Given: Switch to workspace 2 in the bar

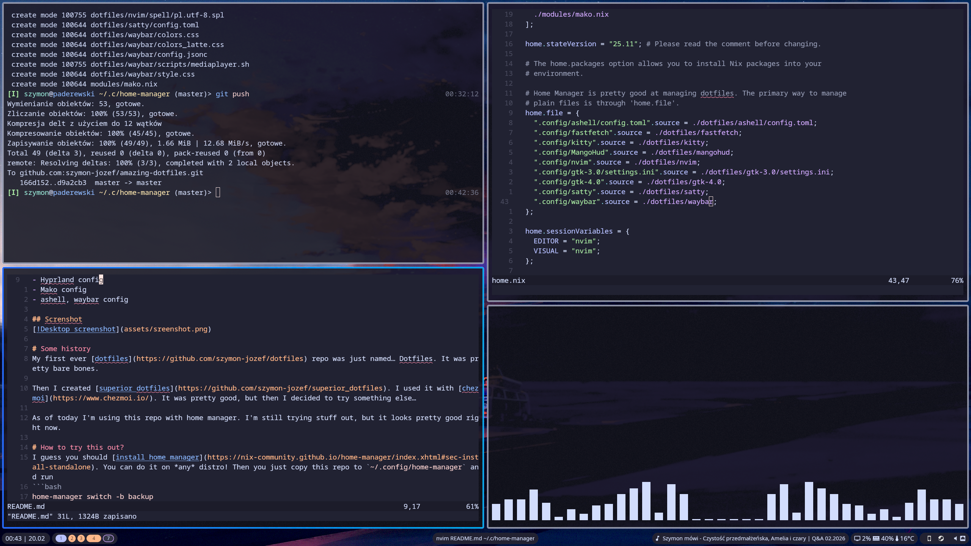Looking at the screenshot, I should tap(72, 538).
